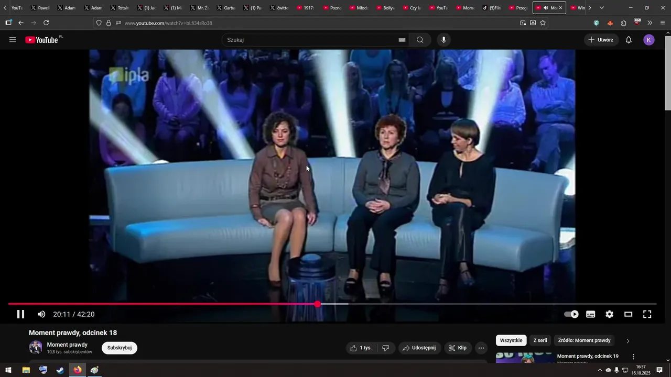Screen dimensions: 671x377
Task: Open the list all tabs dropdown arrow
Action: tap(602, 8)
